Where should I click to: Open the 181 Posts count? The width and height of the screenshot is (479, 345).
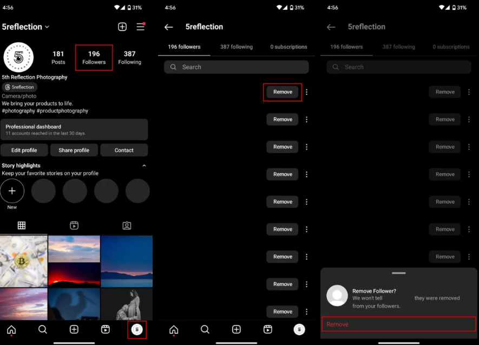58,57
